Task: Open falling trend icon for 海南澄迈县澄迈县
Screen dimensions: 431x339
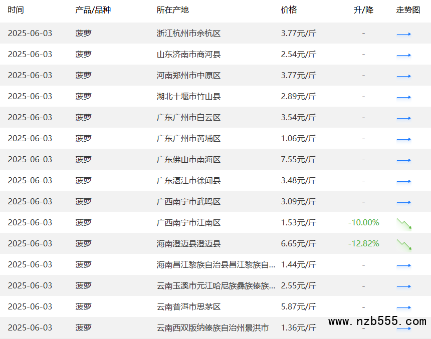Action: tap(403, 244)
